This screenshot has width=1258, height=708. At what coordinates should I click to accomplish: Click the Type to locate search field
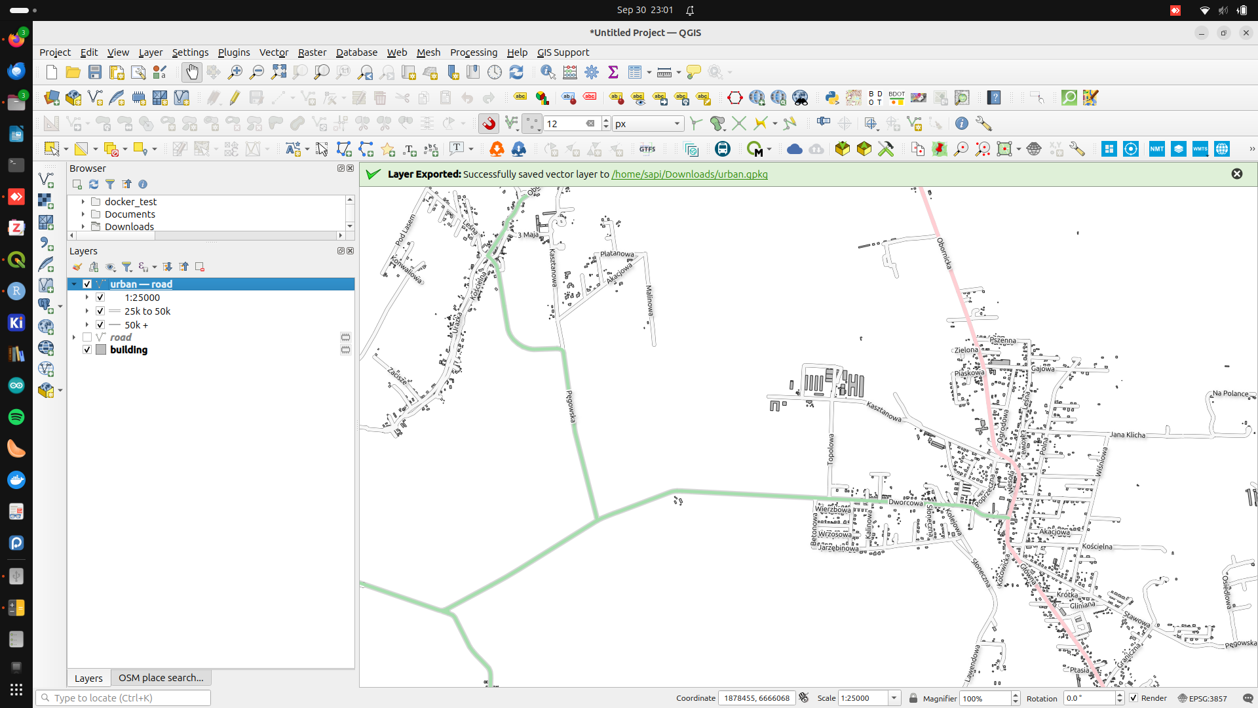point(123,698)
